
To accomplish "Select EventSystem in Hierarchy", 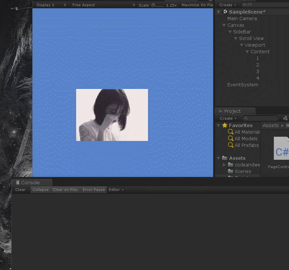I will pyautogui.click(x=243, y=85).
